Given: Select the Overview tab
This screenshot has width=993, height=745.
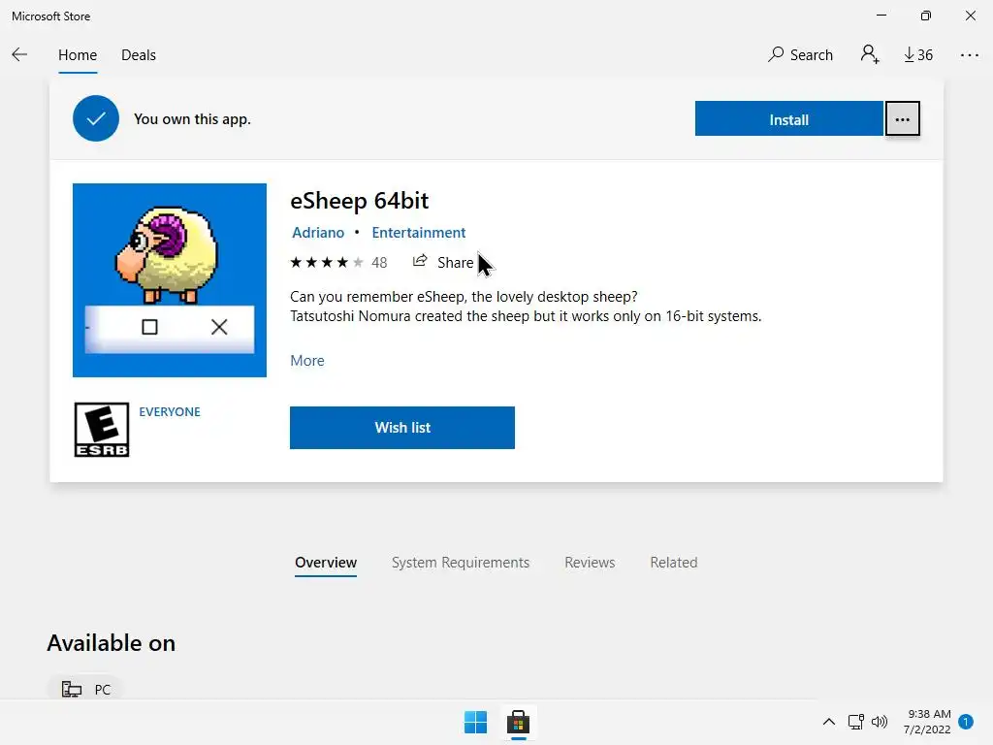Looking at the screenshot, I should tap(326, 563).
